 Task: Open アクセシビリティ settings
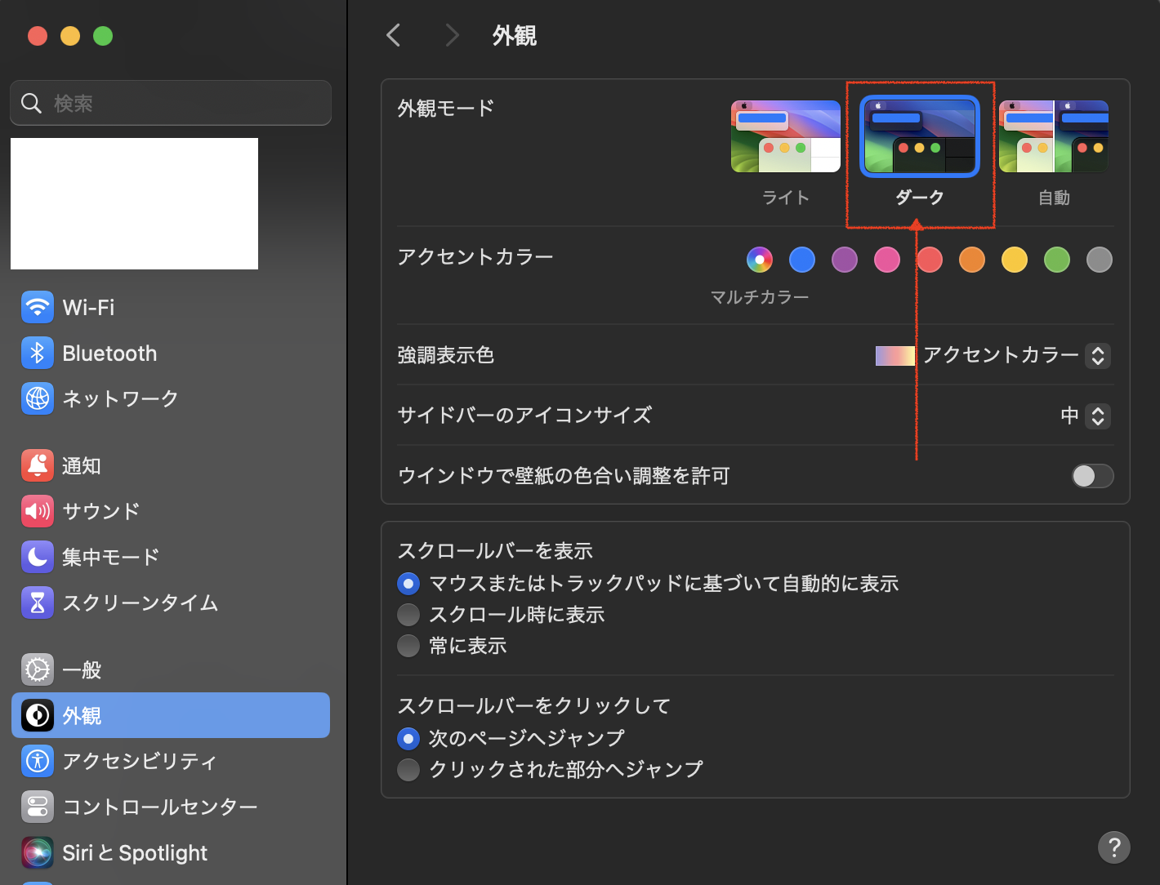[x=139, y=761]
